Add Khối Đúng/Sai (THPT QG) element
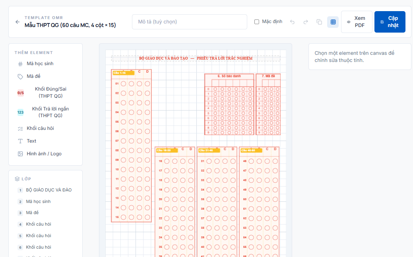413x257 pixels. tap(46, 93)
